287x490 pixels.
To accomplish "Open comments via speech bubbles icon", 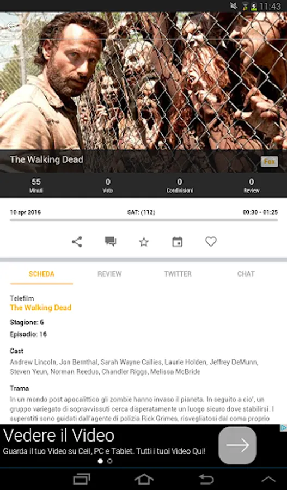I will [x=111, y=241].
